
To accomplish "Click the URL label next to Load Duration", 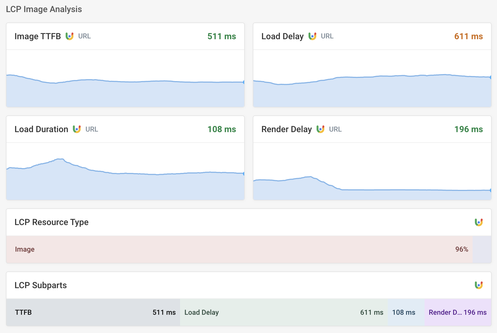I will click(92, 129).
